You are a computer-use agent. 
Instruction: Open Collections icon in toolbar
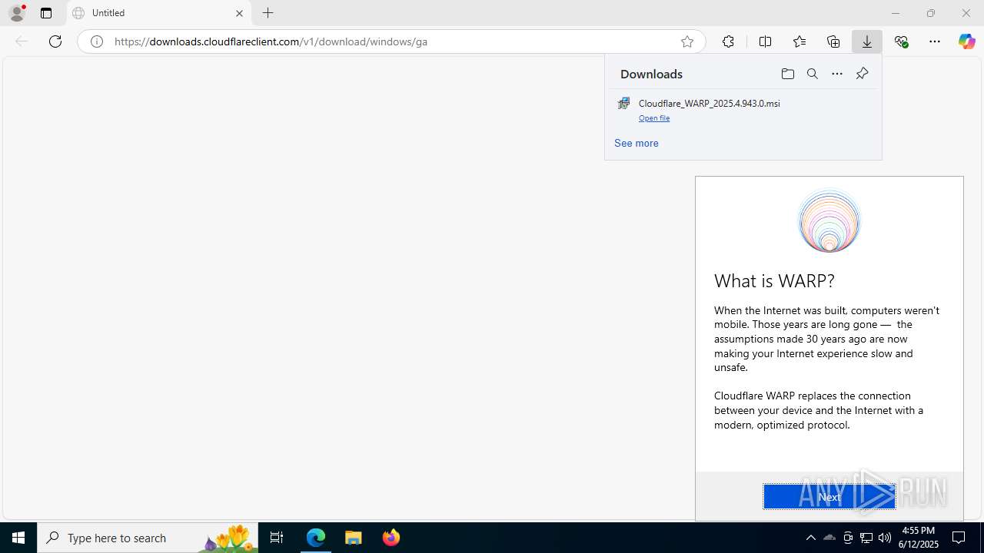(833, 41)
